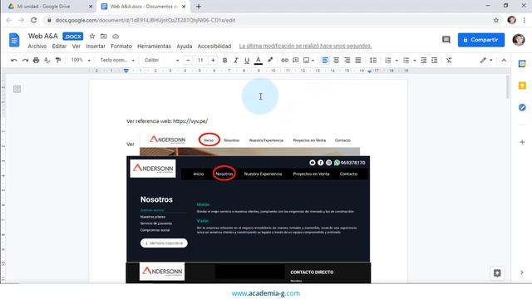Open a new browser tab
532x299 pixels.
pyautogui.click(x=199, y=7)
